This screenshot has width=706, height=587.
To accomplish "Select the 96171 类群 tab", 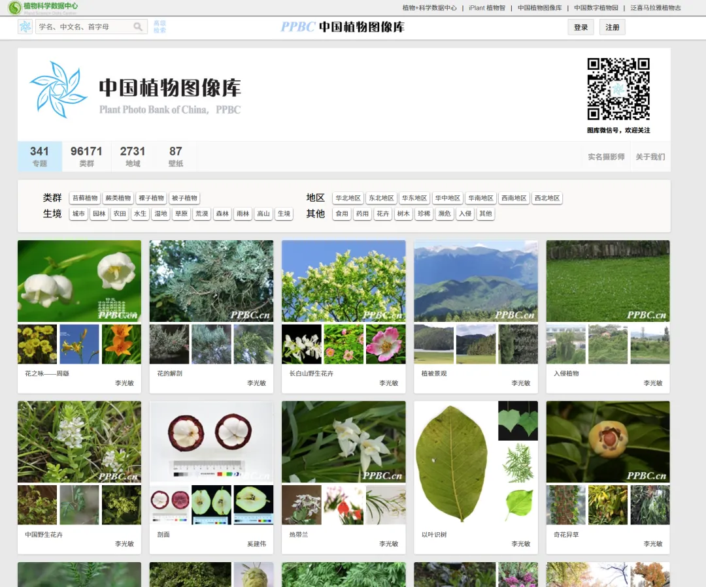I will tap(86, 157).
